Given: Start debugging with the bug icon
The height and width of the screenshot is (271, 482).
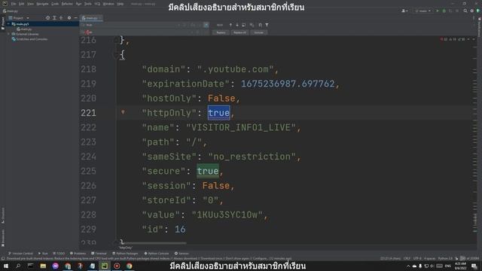Looking at the screenshot, I should 444,11.
